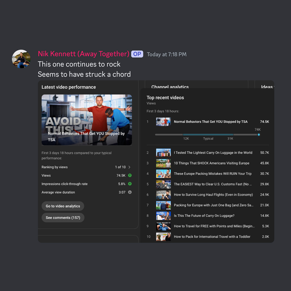Click the 3:07 average view duration value
The image size is (291, 291).
pos(122,192)
